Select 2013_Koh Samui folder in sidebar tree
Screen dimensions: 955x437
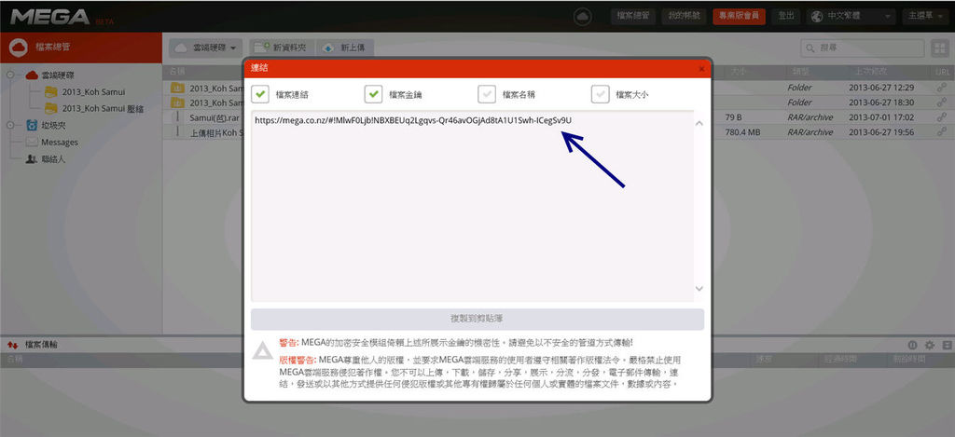(x=93, y=92)
